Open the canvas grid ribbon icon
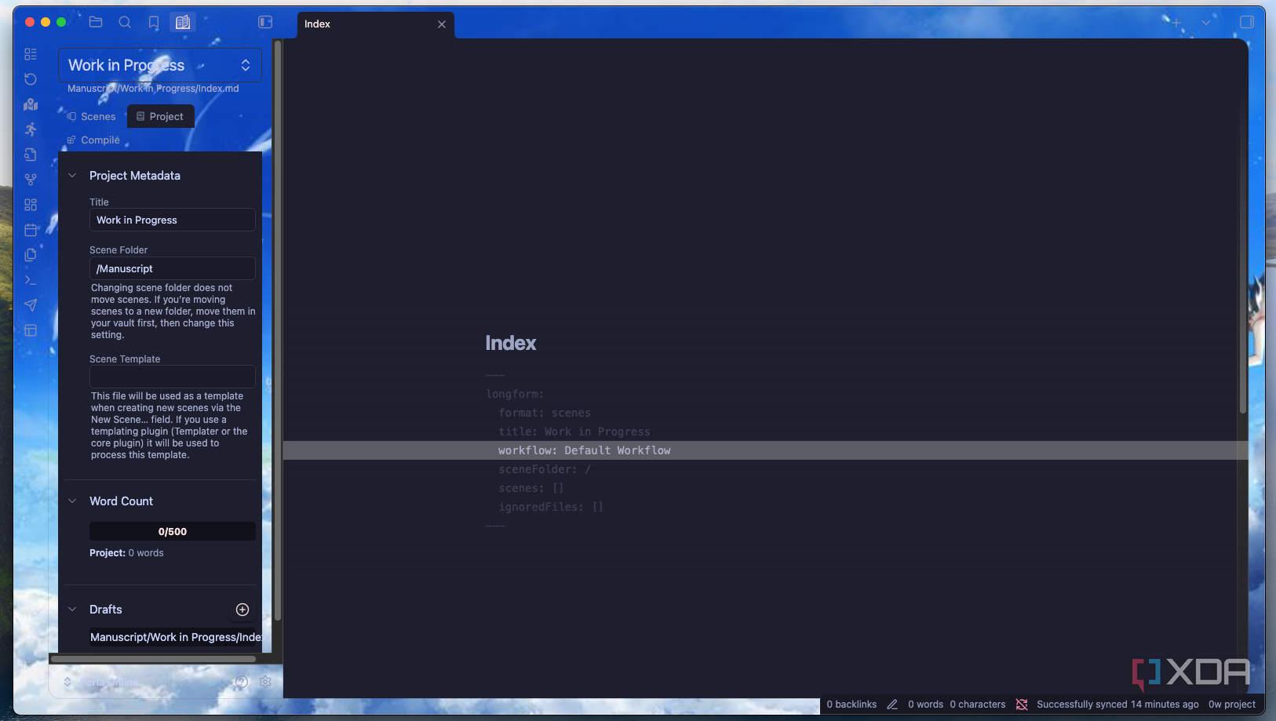The height and width of the screenshot is (721, 1276). [31, 205]
